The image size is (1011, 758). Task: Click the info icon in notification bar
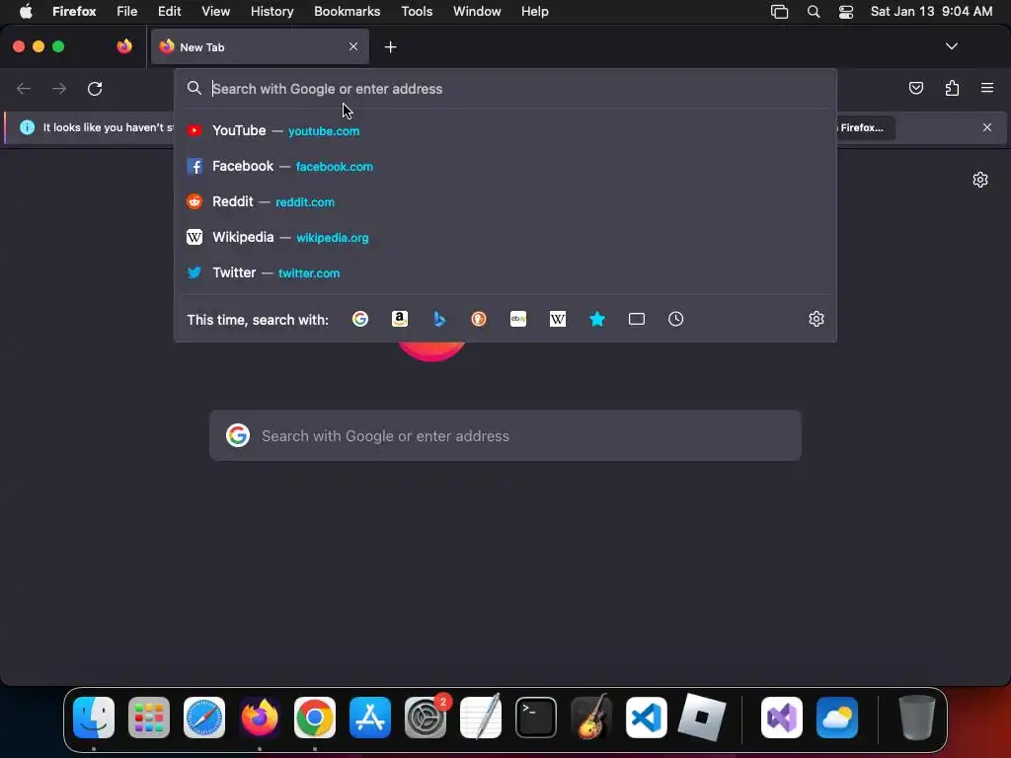tap(27, 127)
